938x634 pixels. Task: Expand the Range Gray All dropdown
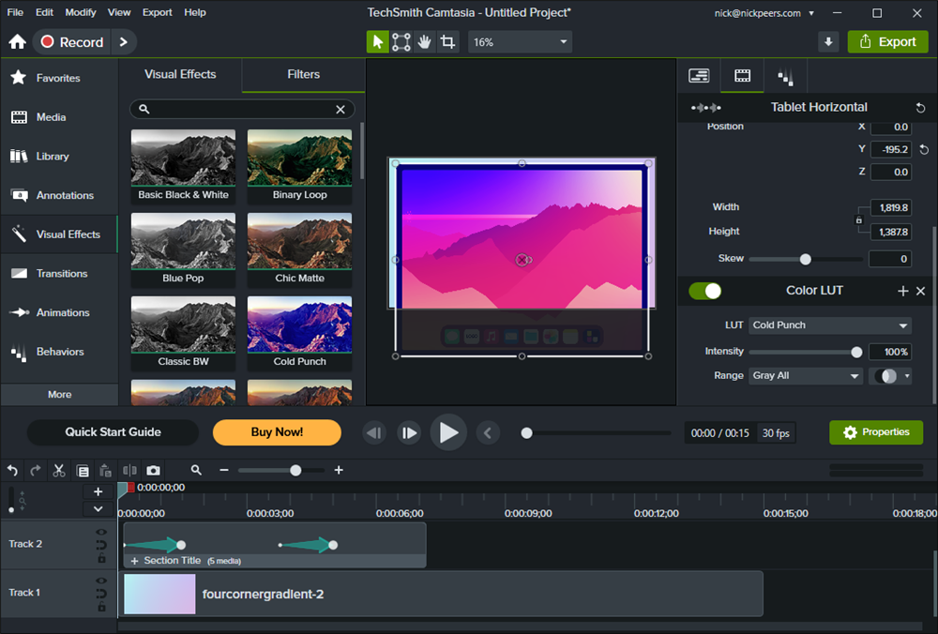point(805,376)
